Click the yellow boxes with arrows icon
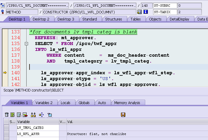The image size is (208, 140). click(x=33, y=115)
